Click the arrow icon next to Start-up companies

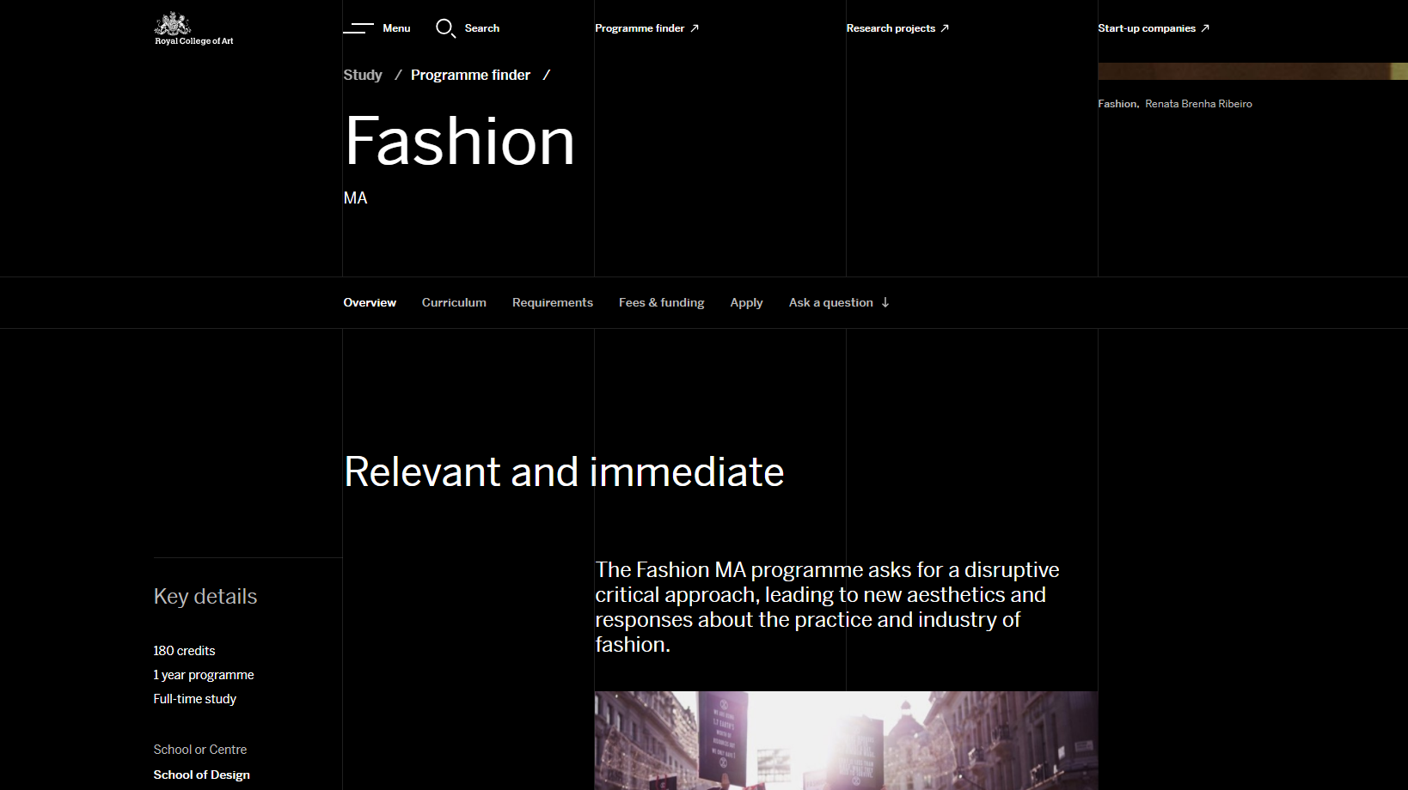(1205, 28)
